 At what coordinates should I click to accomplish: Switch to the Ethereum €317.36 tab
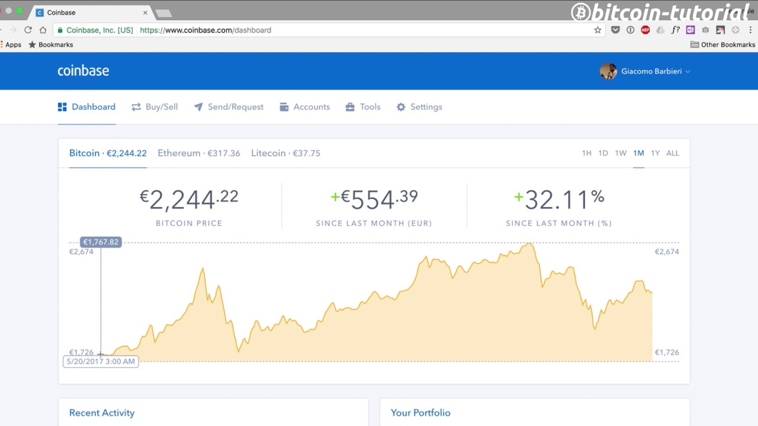[x=199, y=153]
